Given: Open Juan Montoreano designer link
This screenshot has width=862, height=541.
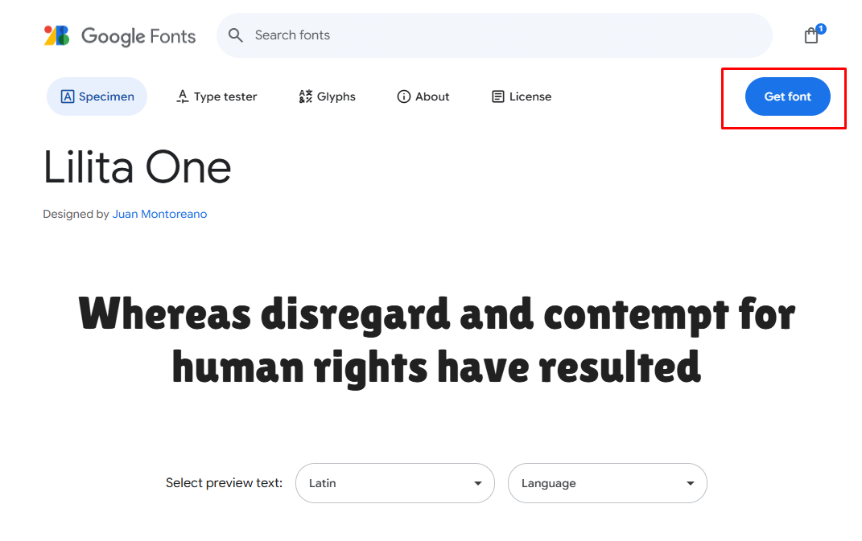Looking at the screenshot, I should 159,214.
